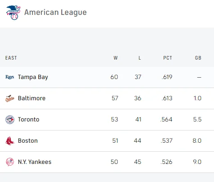
Task: Open the Baltimore team link
Action: pos(32,98)
